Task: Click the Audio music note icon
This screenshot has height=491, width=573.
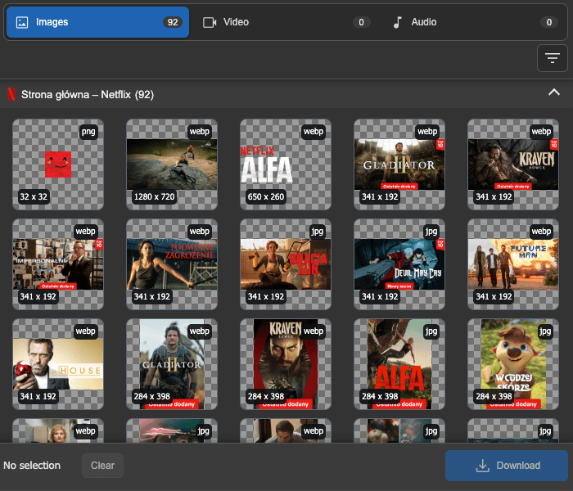Action: pyautogui.click(x=397, y=22)
